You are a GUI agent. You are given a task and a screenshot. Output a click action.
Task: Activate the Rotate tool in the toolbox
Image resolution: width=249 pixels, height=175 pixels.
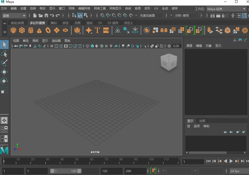coord(4,81)
